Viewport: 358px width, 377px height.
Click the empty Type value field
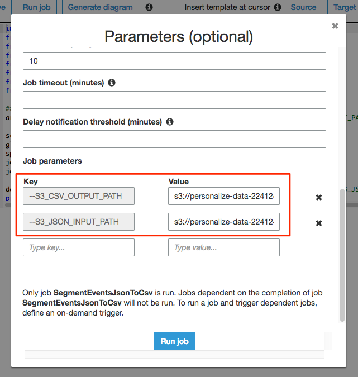click(223, 247)
